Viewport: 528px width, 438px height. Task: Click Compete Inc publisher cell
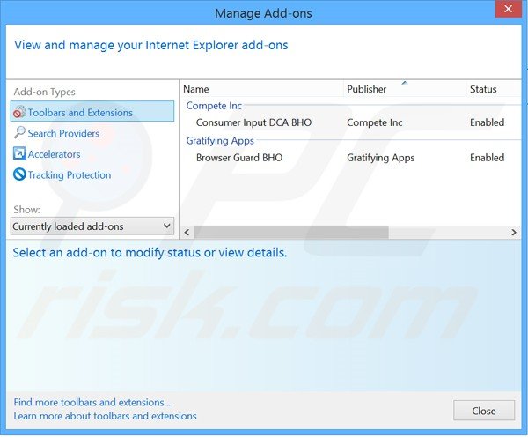pos(375,122)
